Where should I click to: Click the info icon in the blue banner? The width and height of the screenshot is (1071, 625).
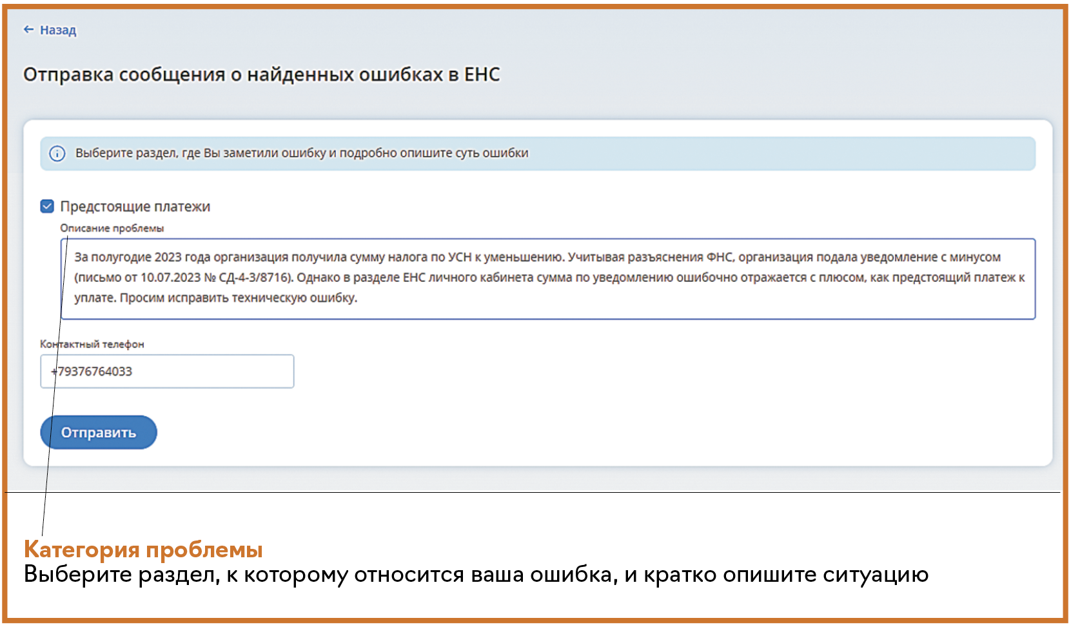(57, 154)
